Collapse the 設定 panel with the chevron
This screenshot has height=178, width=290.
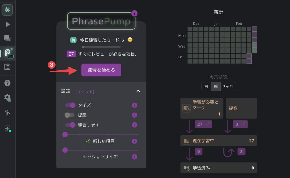138,91
